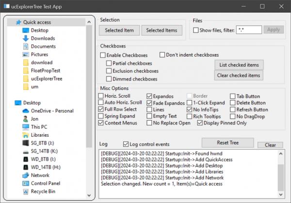Image resolution: width=291 pixels, height=203 pixels.
Task: Click the Quick access star icon
Action: (18, 22)
